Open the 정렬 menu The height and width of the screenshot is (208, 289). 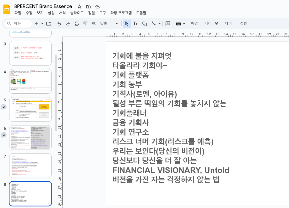[x=91, y=13]
